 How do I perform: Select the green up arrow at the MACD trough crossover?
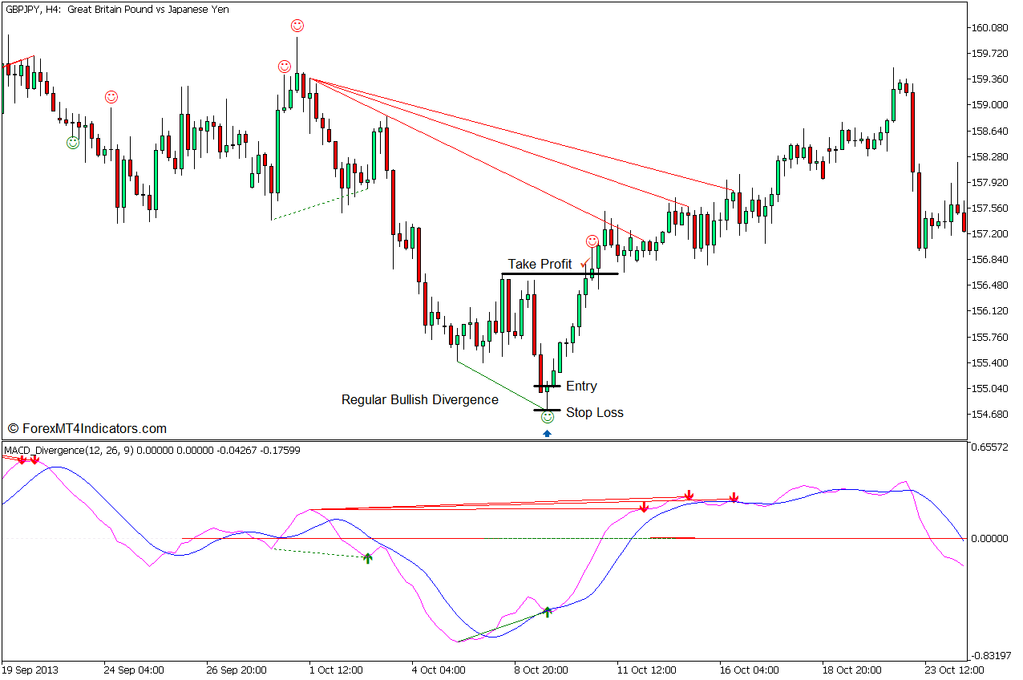coord(547,612)
